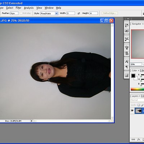This screenshot has height=144, width=144.
Task: Click the B slider handle in Color panel
Action: tap(141, 85)
